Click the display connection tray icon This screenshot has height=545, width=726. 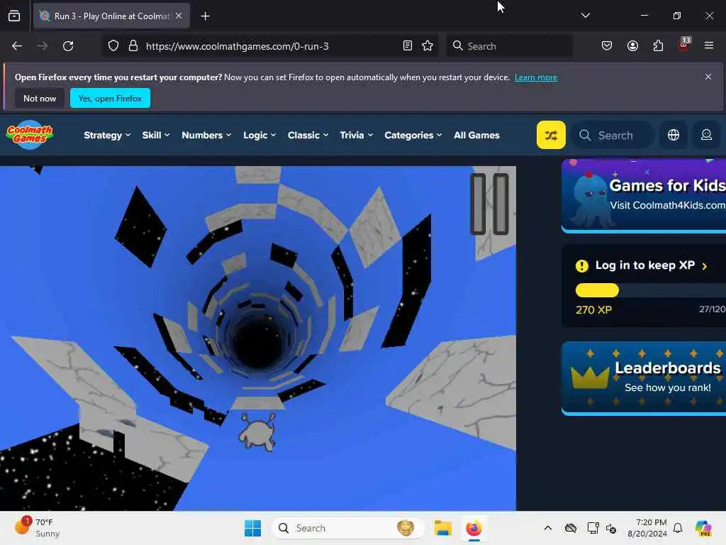[593, 528]
